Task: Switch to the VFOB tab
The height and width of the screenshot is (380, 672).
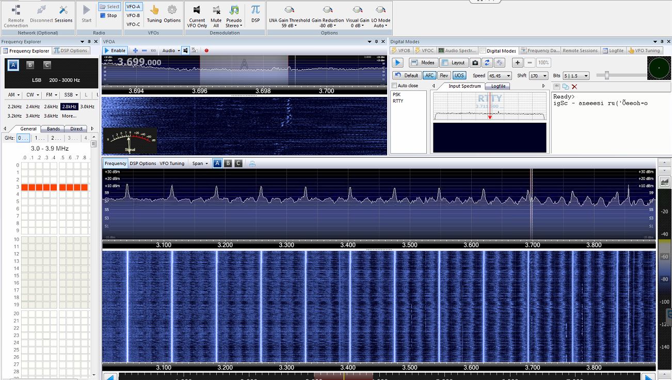Action: coord(401,51)
